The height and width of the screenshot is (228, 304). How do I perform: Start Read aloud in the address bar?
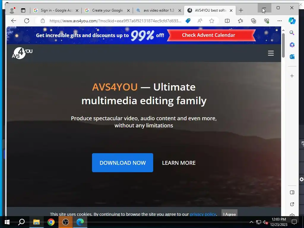coord(200,21)
